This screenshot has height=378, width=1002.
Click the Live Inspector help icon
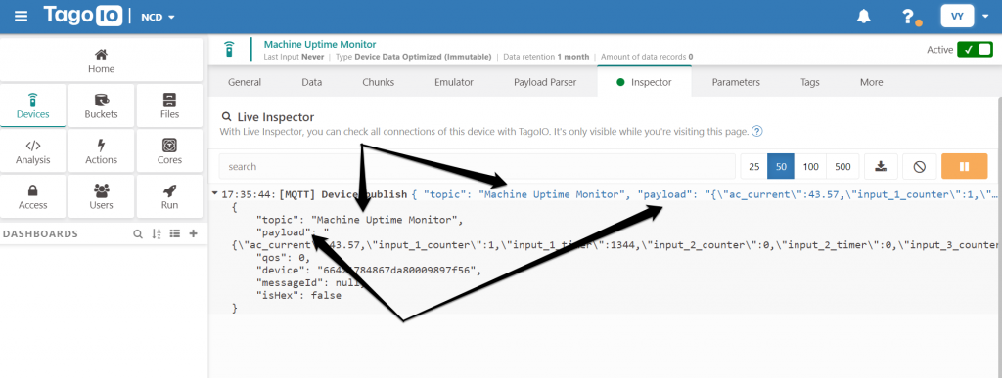click(x=757, y=131)
